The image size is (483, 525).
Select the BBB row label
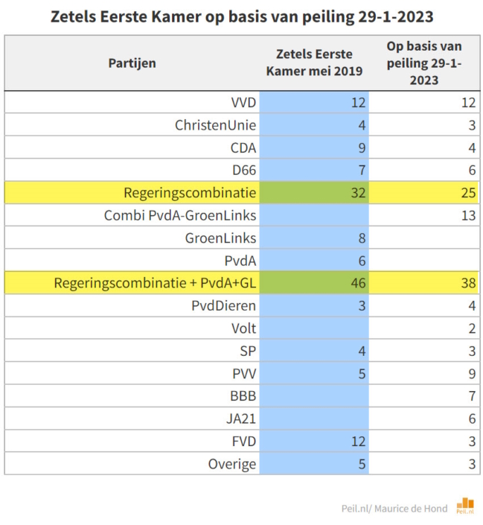click(x=243, y=396)
